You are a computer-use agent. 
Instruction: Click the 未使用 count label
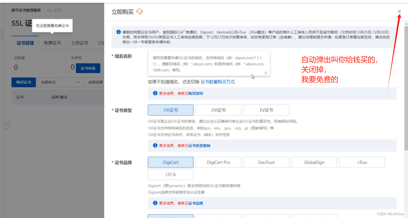point(76,58)
